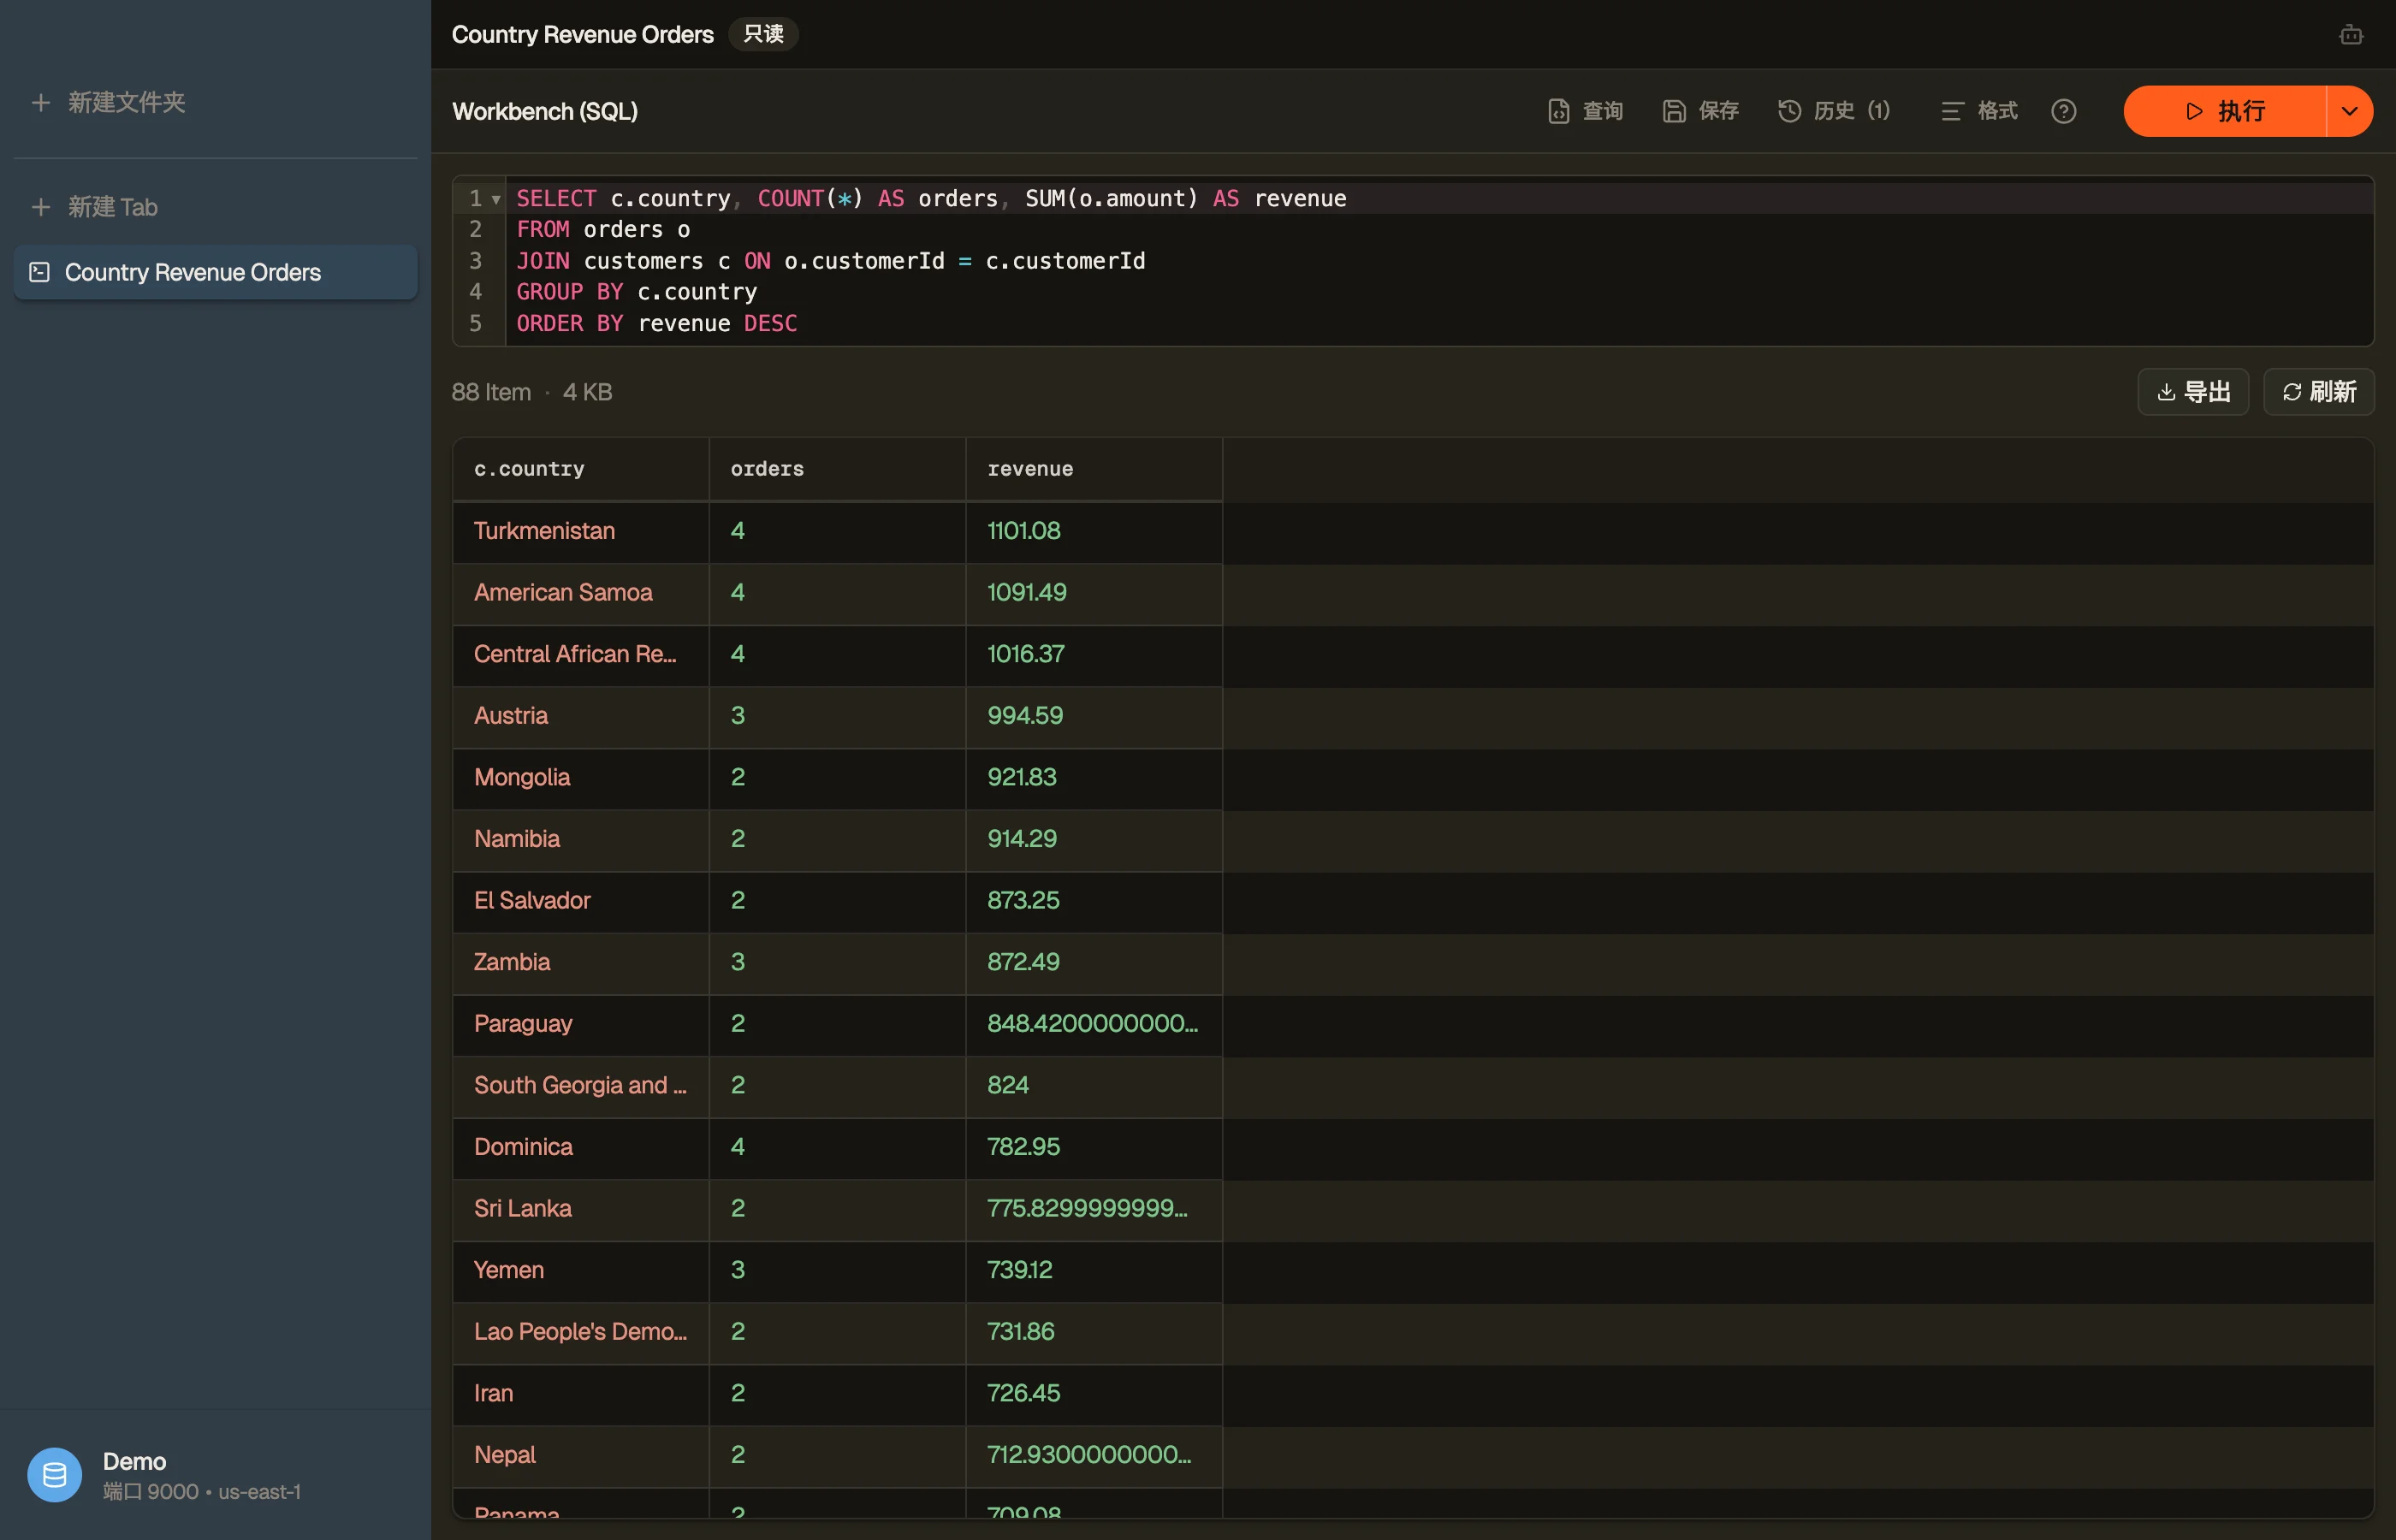The height and width of the screenshot is (1540, 2396).
Task: Click the orders value 3 in Austria row
Action: pyautogui.click(x=738, y=716)
